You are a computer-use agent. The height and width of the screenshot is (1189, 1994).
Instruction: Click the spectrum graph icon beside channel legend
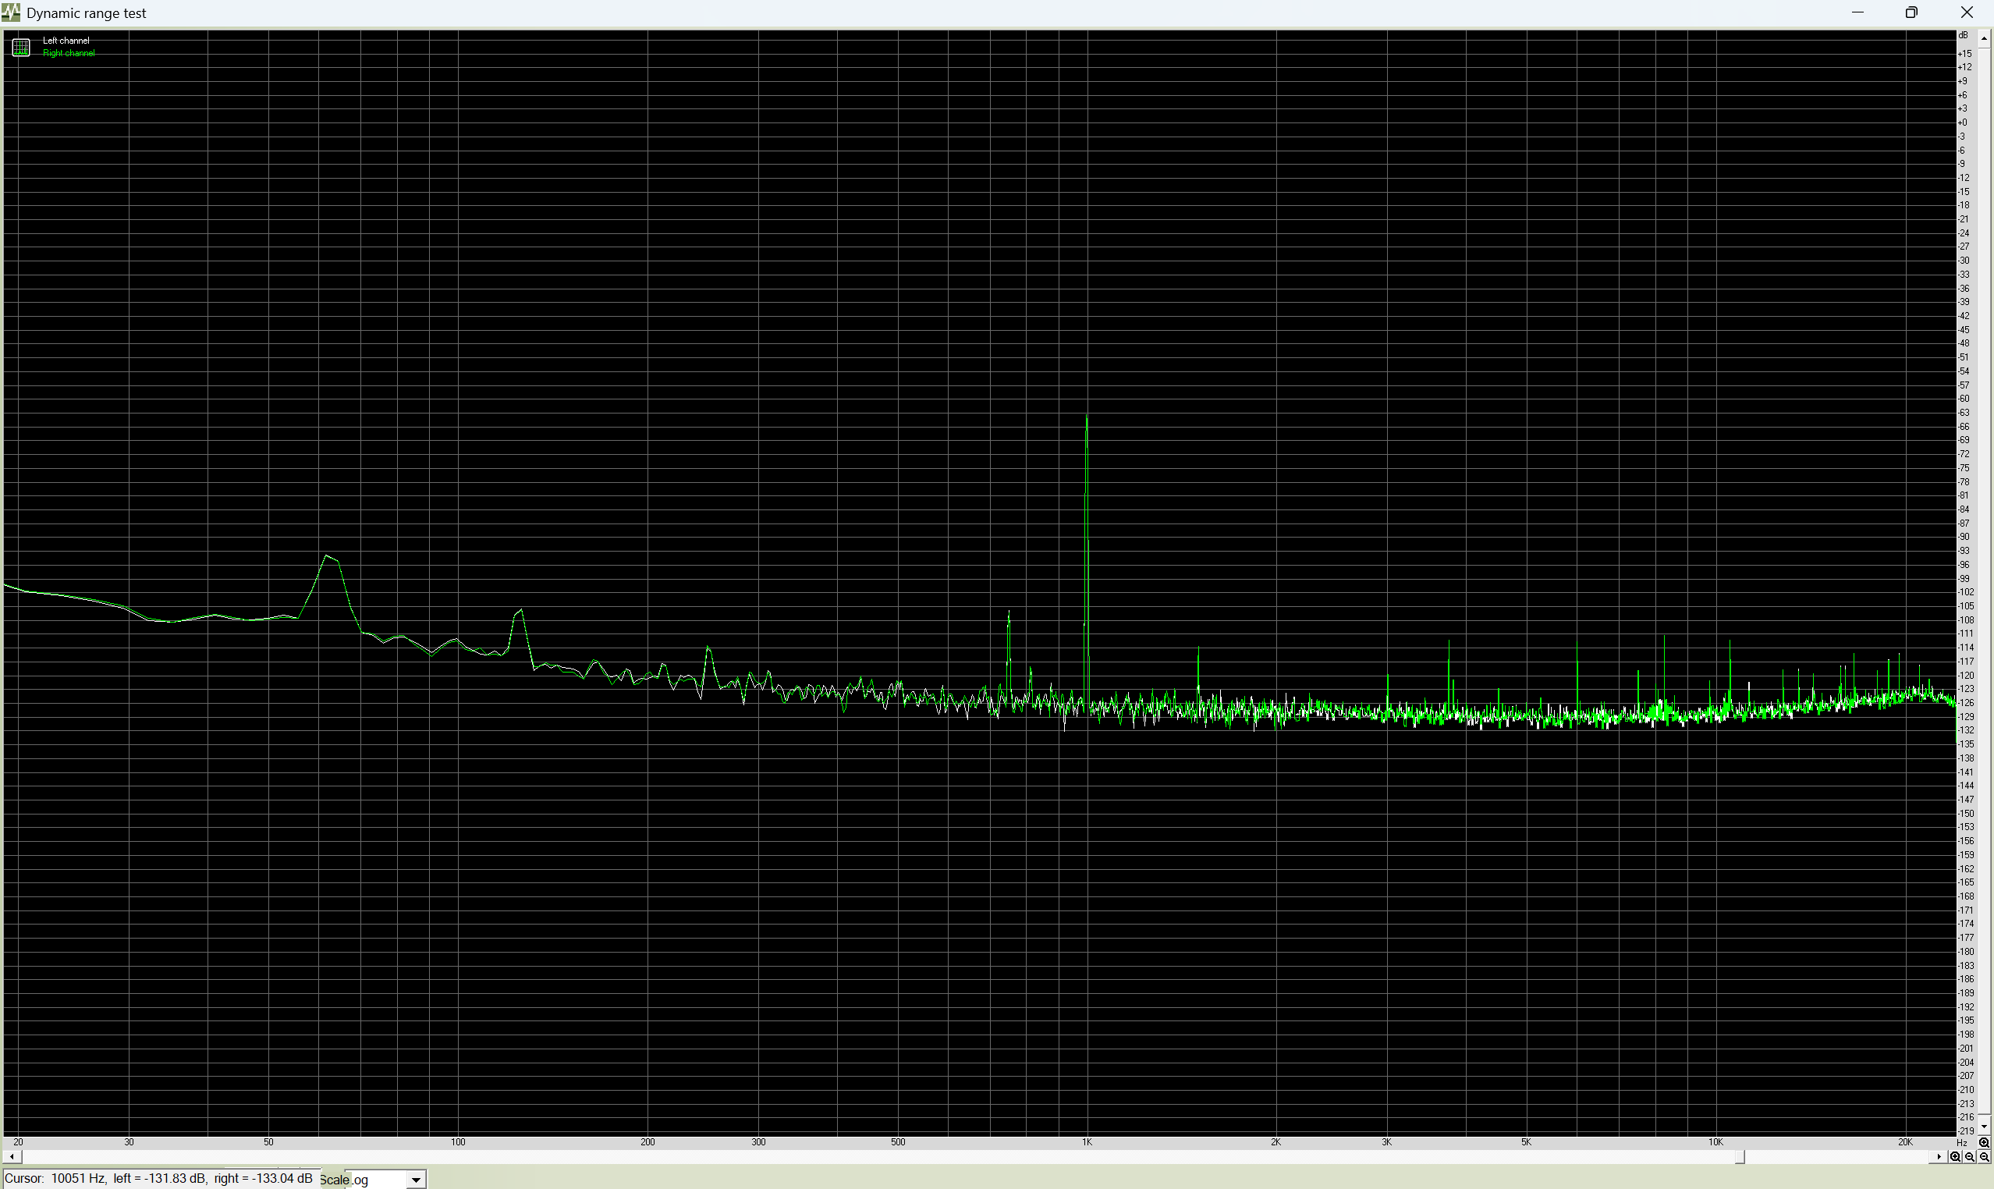(21, 48)
